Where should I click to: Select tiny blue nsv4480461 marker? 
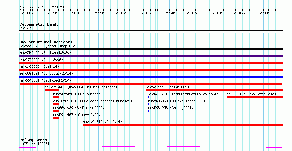tap(148, 97)
